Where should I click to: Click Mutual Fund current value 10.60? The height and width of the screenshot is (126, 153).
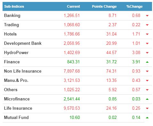click(x=75, y=117)
